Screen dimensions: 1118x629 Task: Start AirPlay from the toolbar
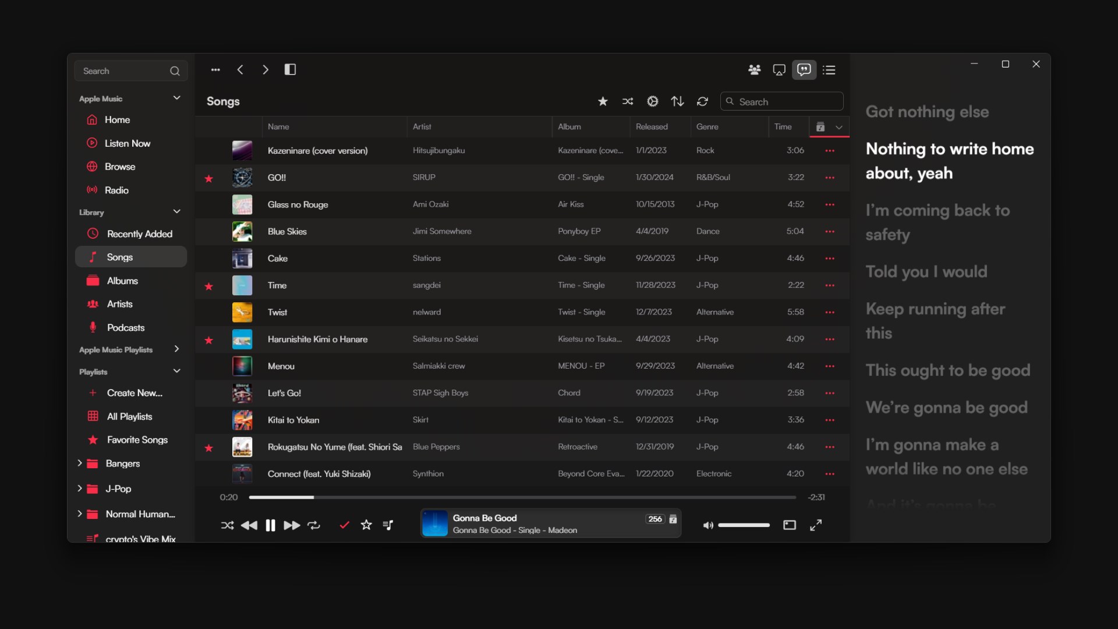tap(779, 70)
